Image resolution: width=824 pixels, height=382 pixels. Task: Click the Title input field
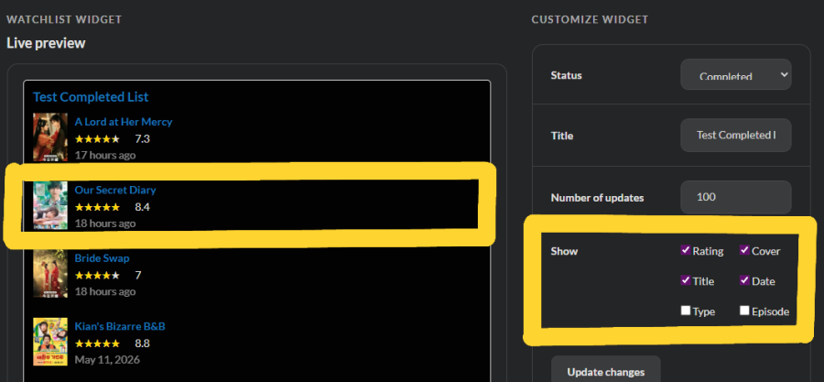click(x=736, y=136)
